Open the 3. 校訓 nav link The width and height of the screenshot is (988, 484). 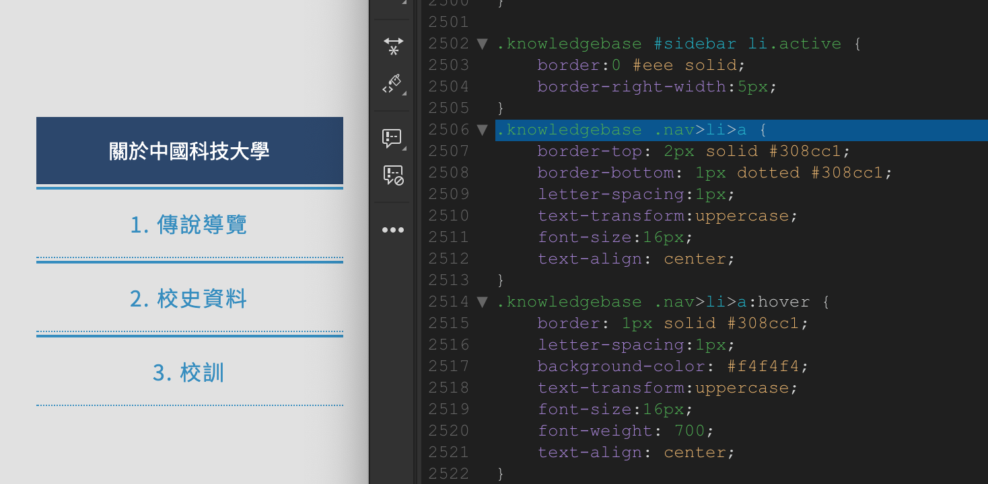coord(189,372)
